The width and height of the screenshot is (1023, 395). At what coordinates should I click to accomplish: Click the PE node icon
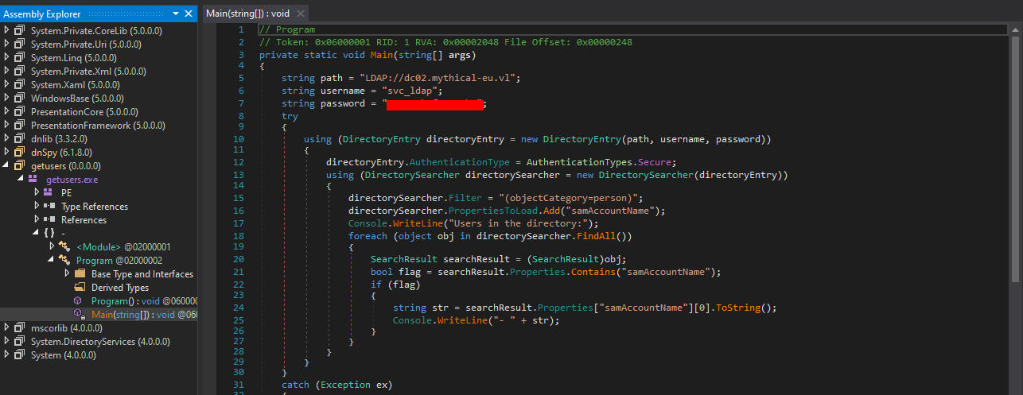coord(49,192)
